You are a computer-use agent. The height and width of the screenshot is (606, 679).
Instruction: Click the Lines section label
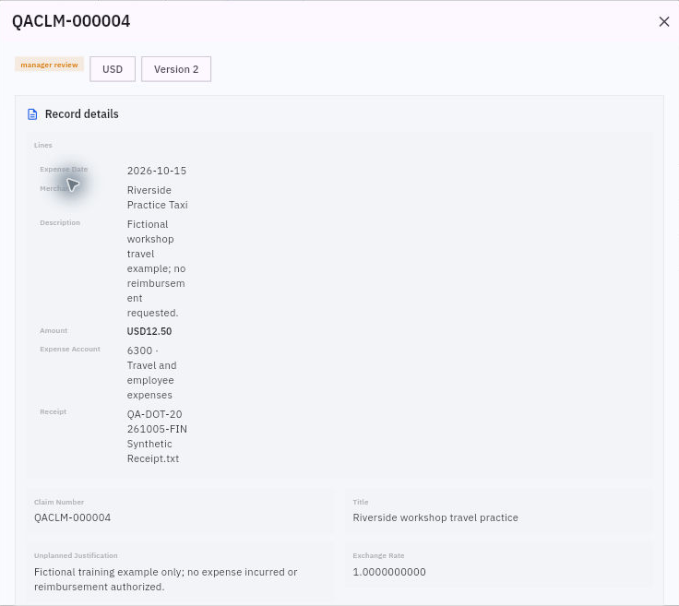click(43, 145)
